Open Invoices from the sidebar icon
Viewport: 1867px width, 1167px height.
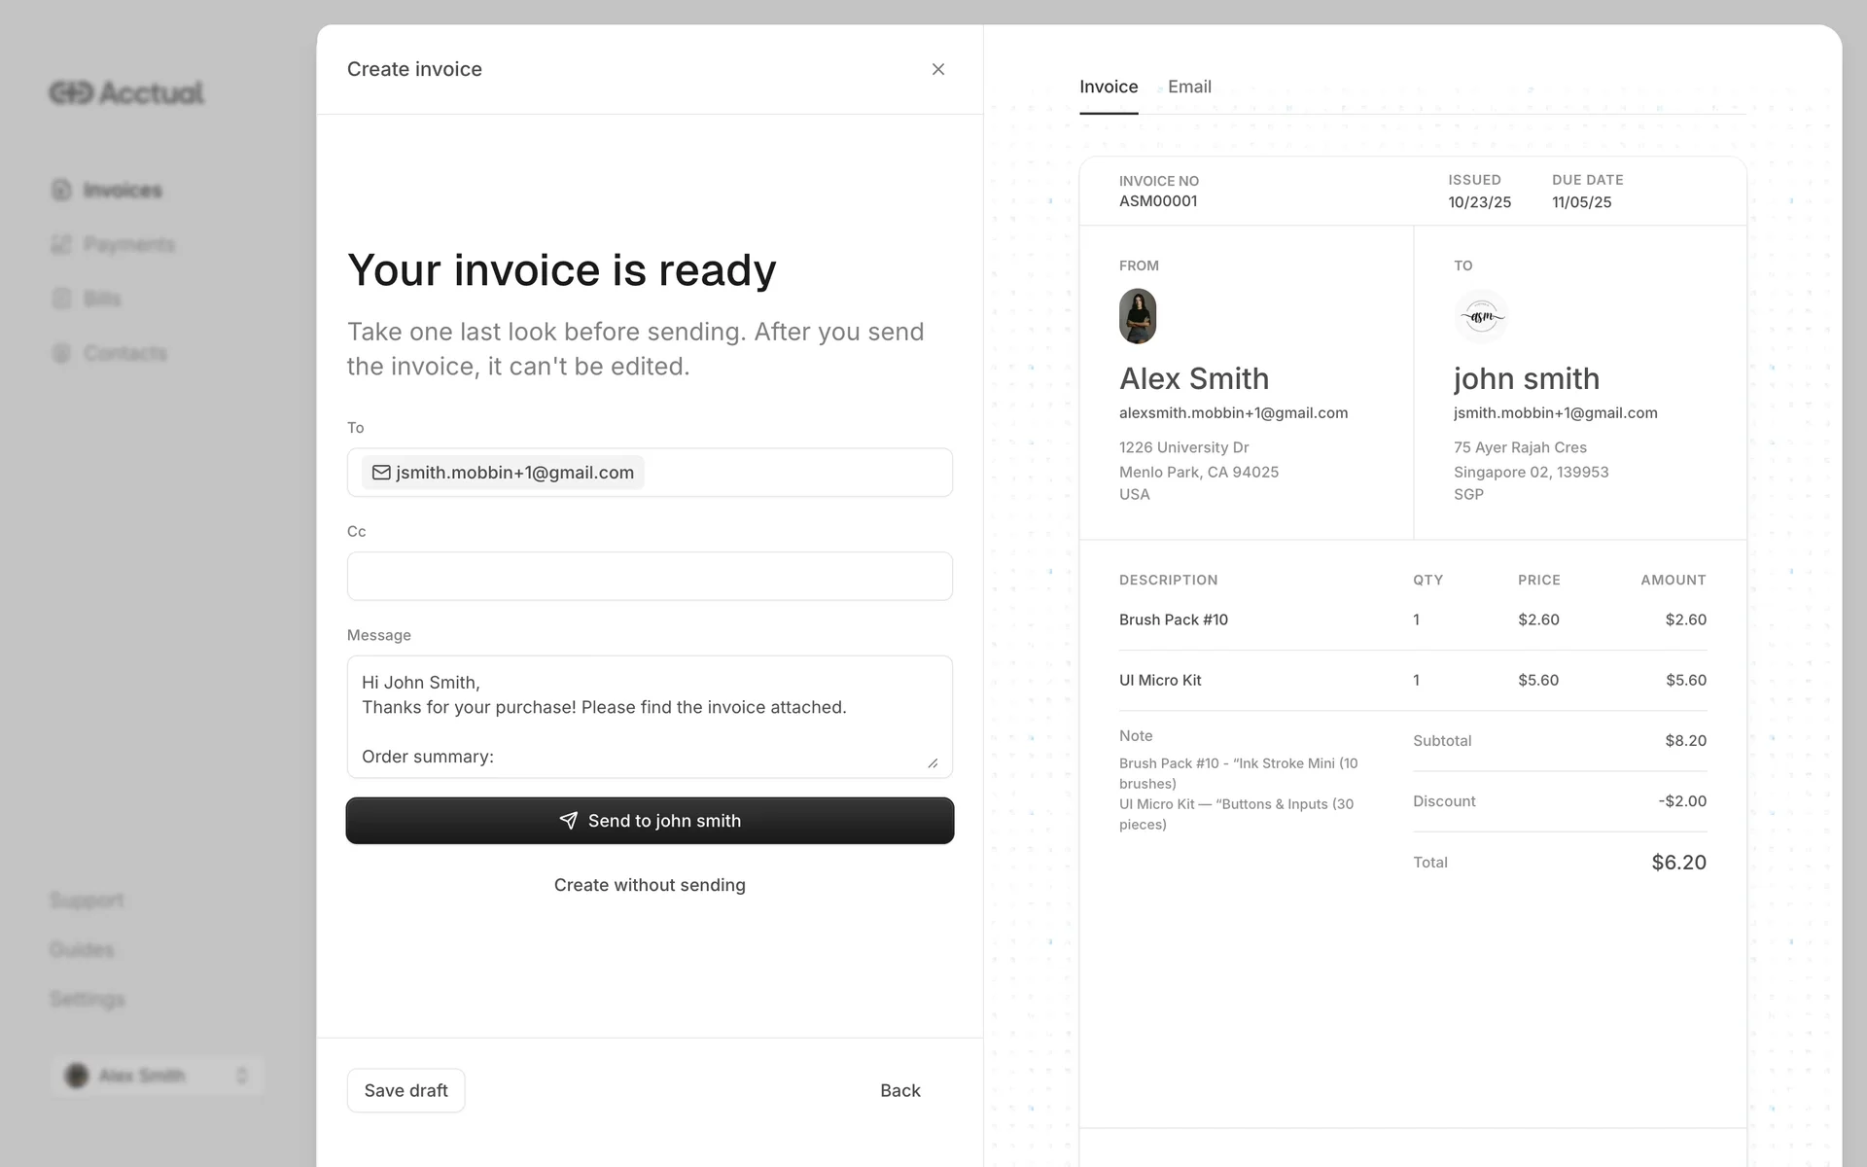(x=61, y=190)
